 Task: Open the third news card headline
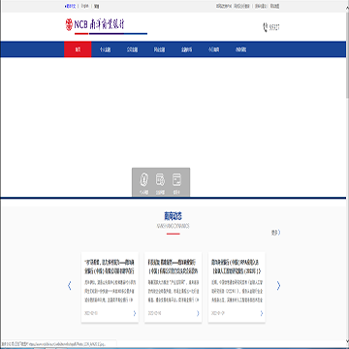click(x=237, y=267)
